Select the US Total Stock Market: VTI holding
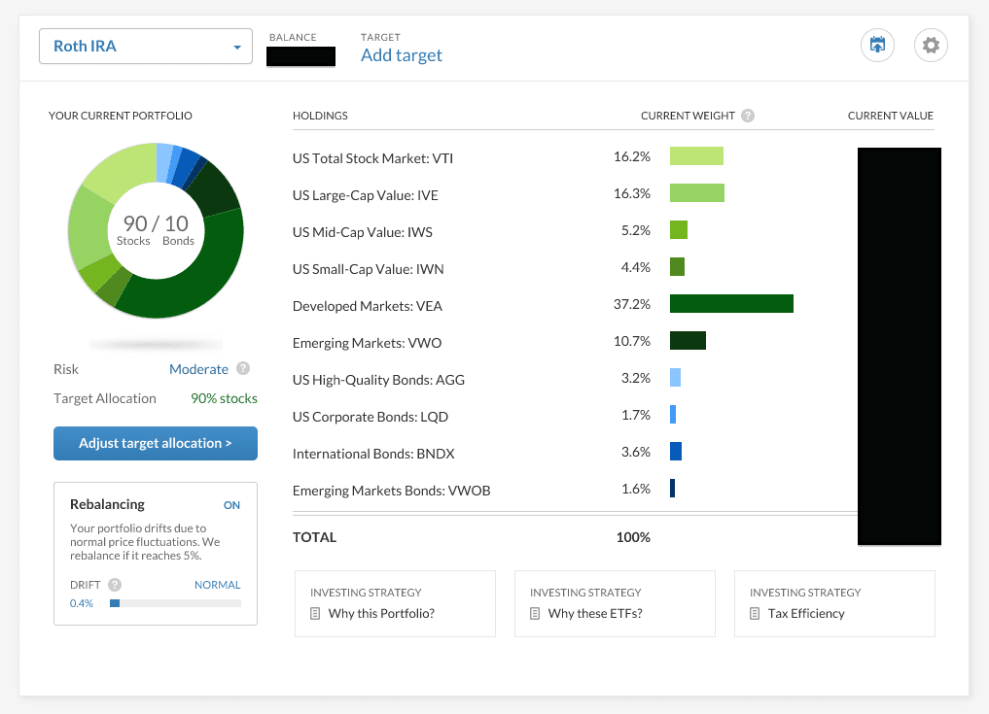Viewport: 989px width, 714px height. click(x=372, y=157)
